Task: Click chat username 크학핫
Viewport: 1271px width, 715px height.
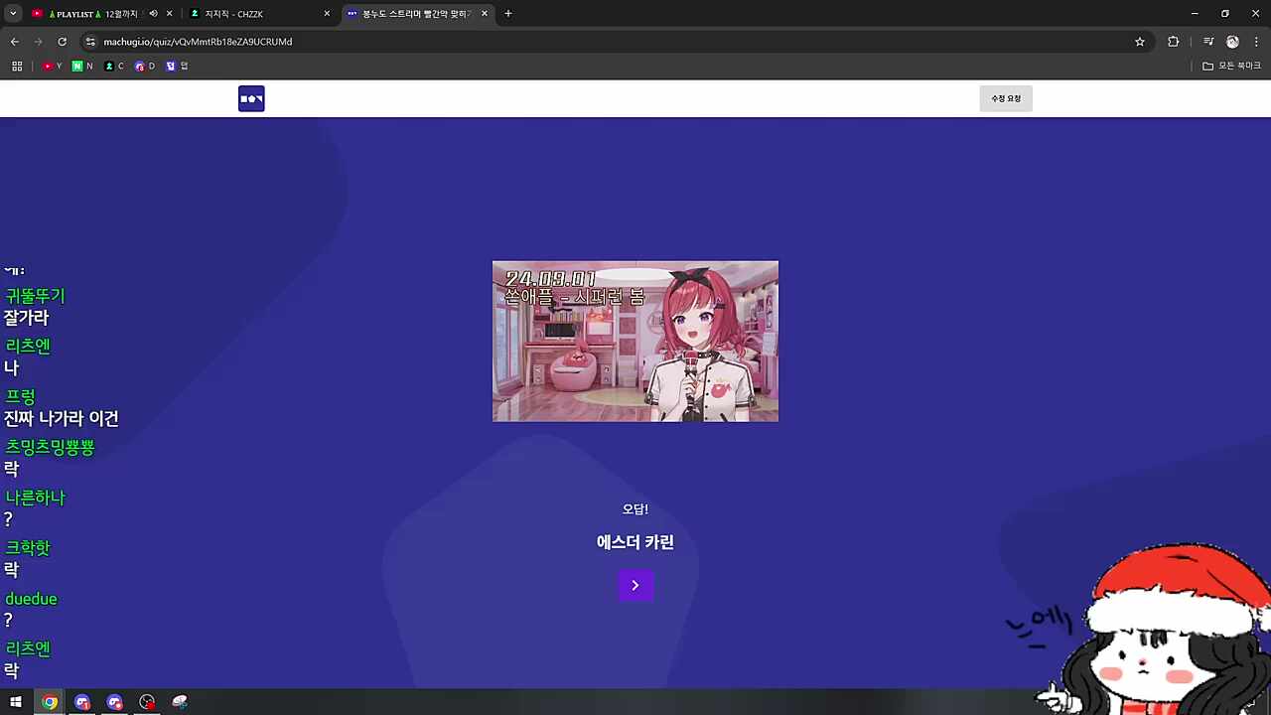Action: click(28, 548)
